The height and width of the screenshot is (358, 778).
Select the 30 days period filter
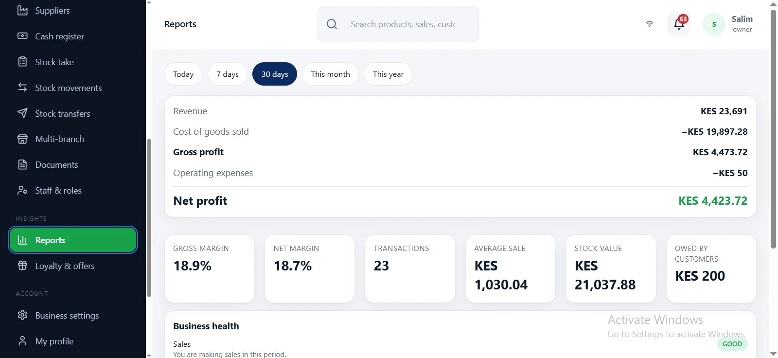(x=275, y=74)
